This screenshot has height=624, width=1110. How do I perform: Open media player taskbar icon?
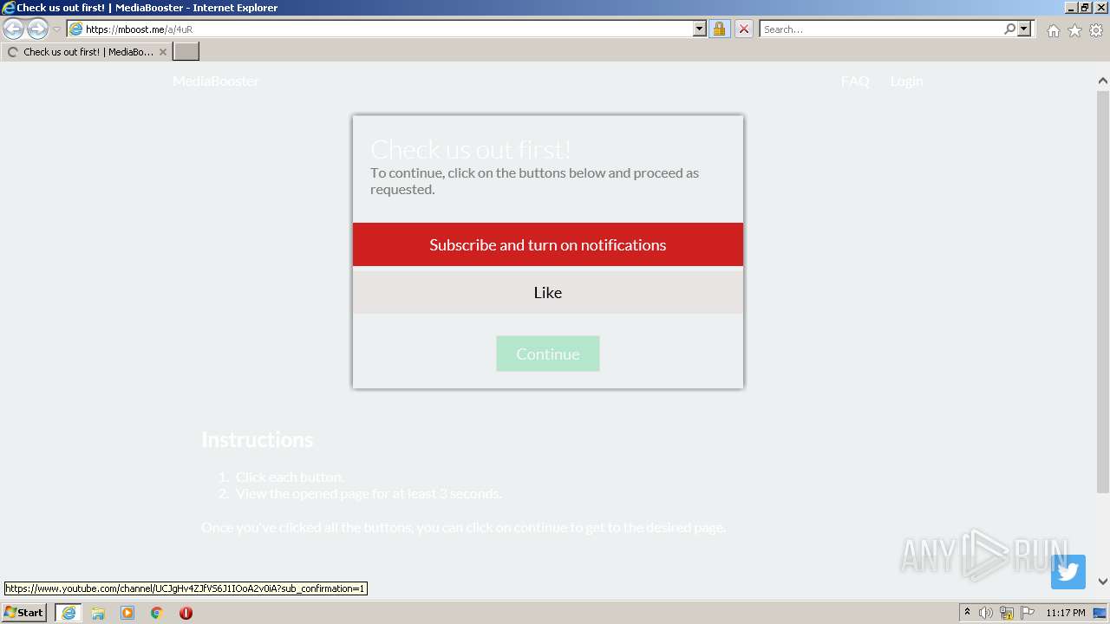click(127, 613)
